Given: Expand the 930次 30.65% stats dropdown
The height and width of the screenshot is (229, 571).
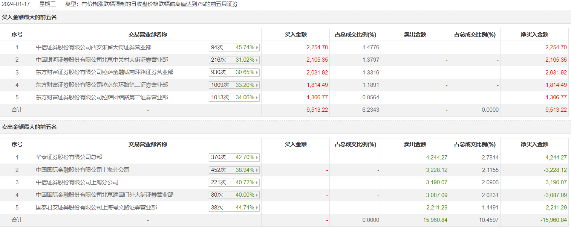Looking at the screenshot, I should pyautogui.click(x=234, y=72).
